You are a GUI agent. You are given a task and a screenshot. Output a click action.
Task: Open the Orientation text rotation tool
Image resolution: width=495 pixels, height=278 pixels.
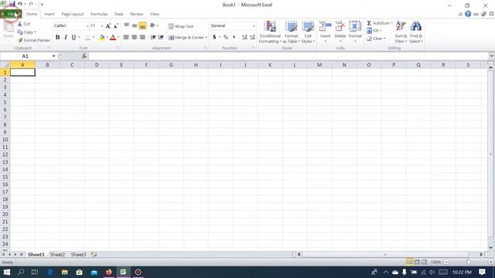pos(154,25)
